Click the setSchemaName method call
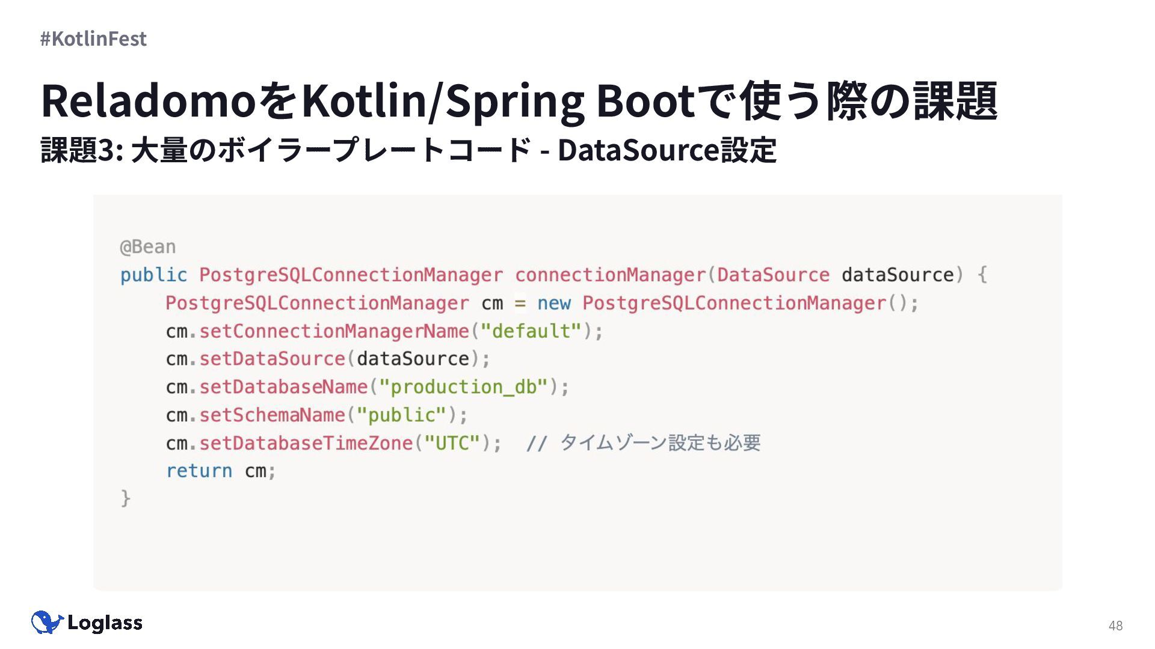 (x=272, y=415)
